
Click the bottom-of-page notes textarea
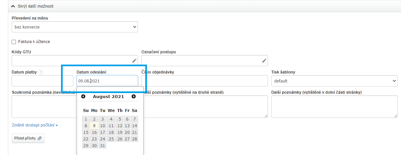334,107
